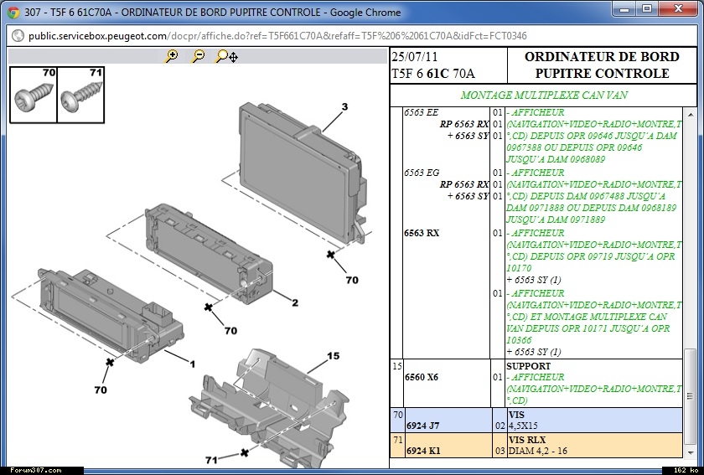This screenshot has height=475, width=704.
Task: Maximize the Chrome window
Action: pyautogui.click(x=647, y=8)
